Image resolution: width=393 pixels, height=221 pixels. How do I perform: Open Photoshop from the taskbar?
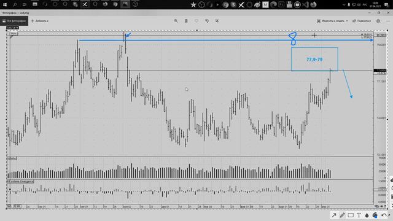click(281, 5)
